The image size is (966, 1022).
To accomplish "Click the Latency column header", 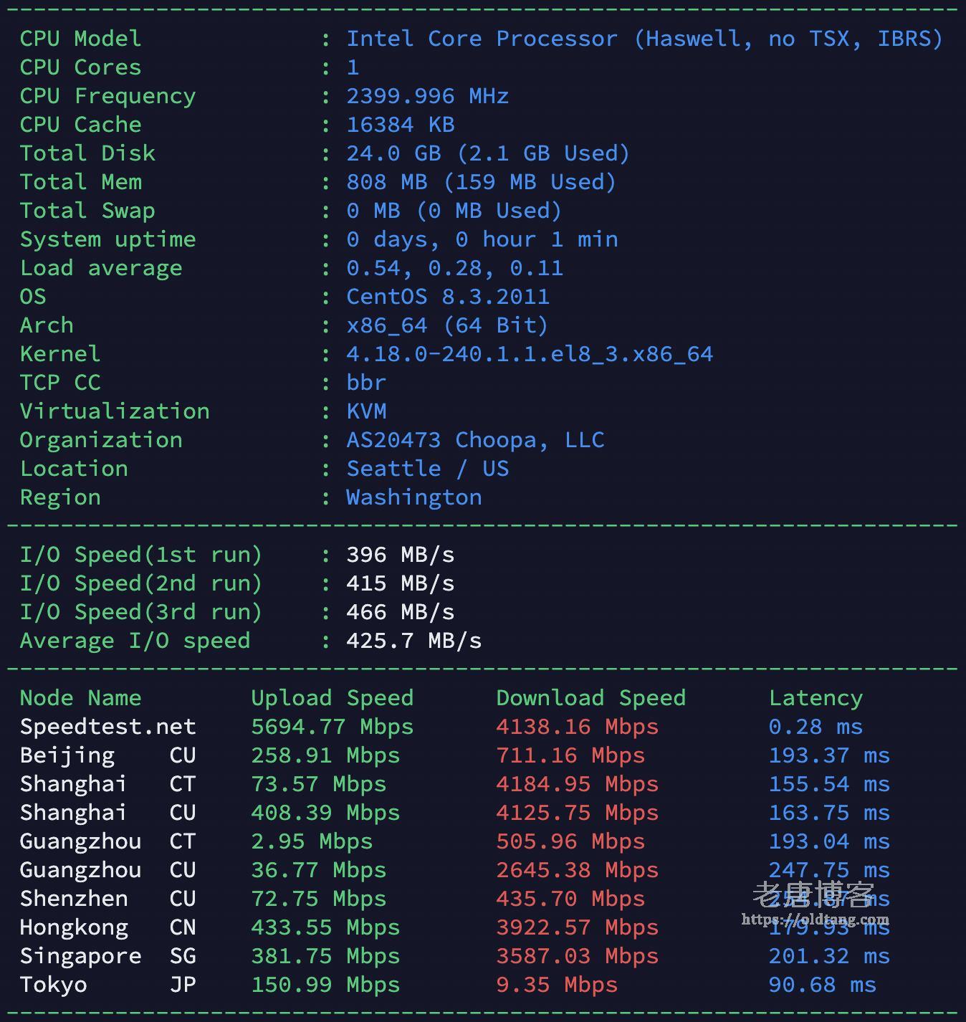I will click(x=816, y=698).
